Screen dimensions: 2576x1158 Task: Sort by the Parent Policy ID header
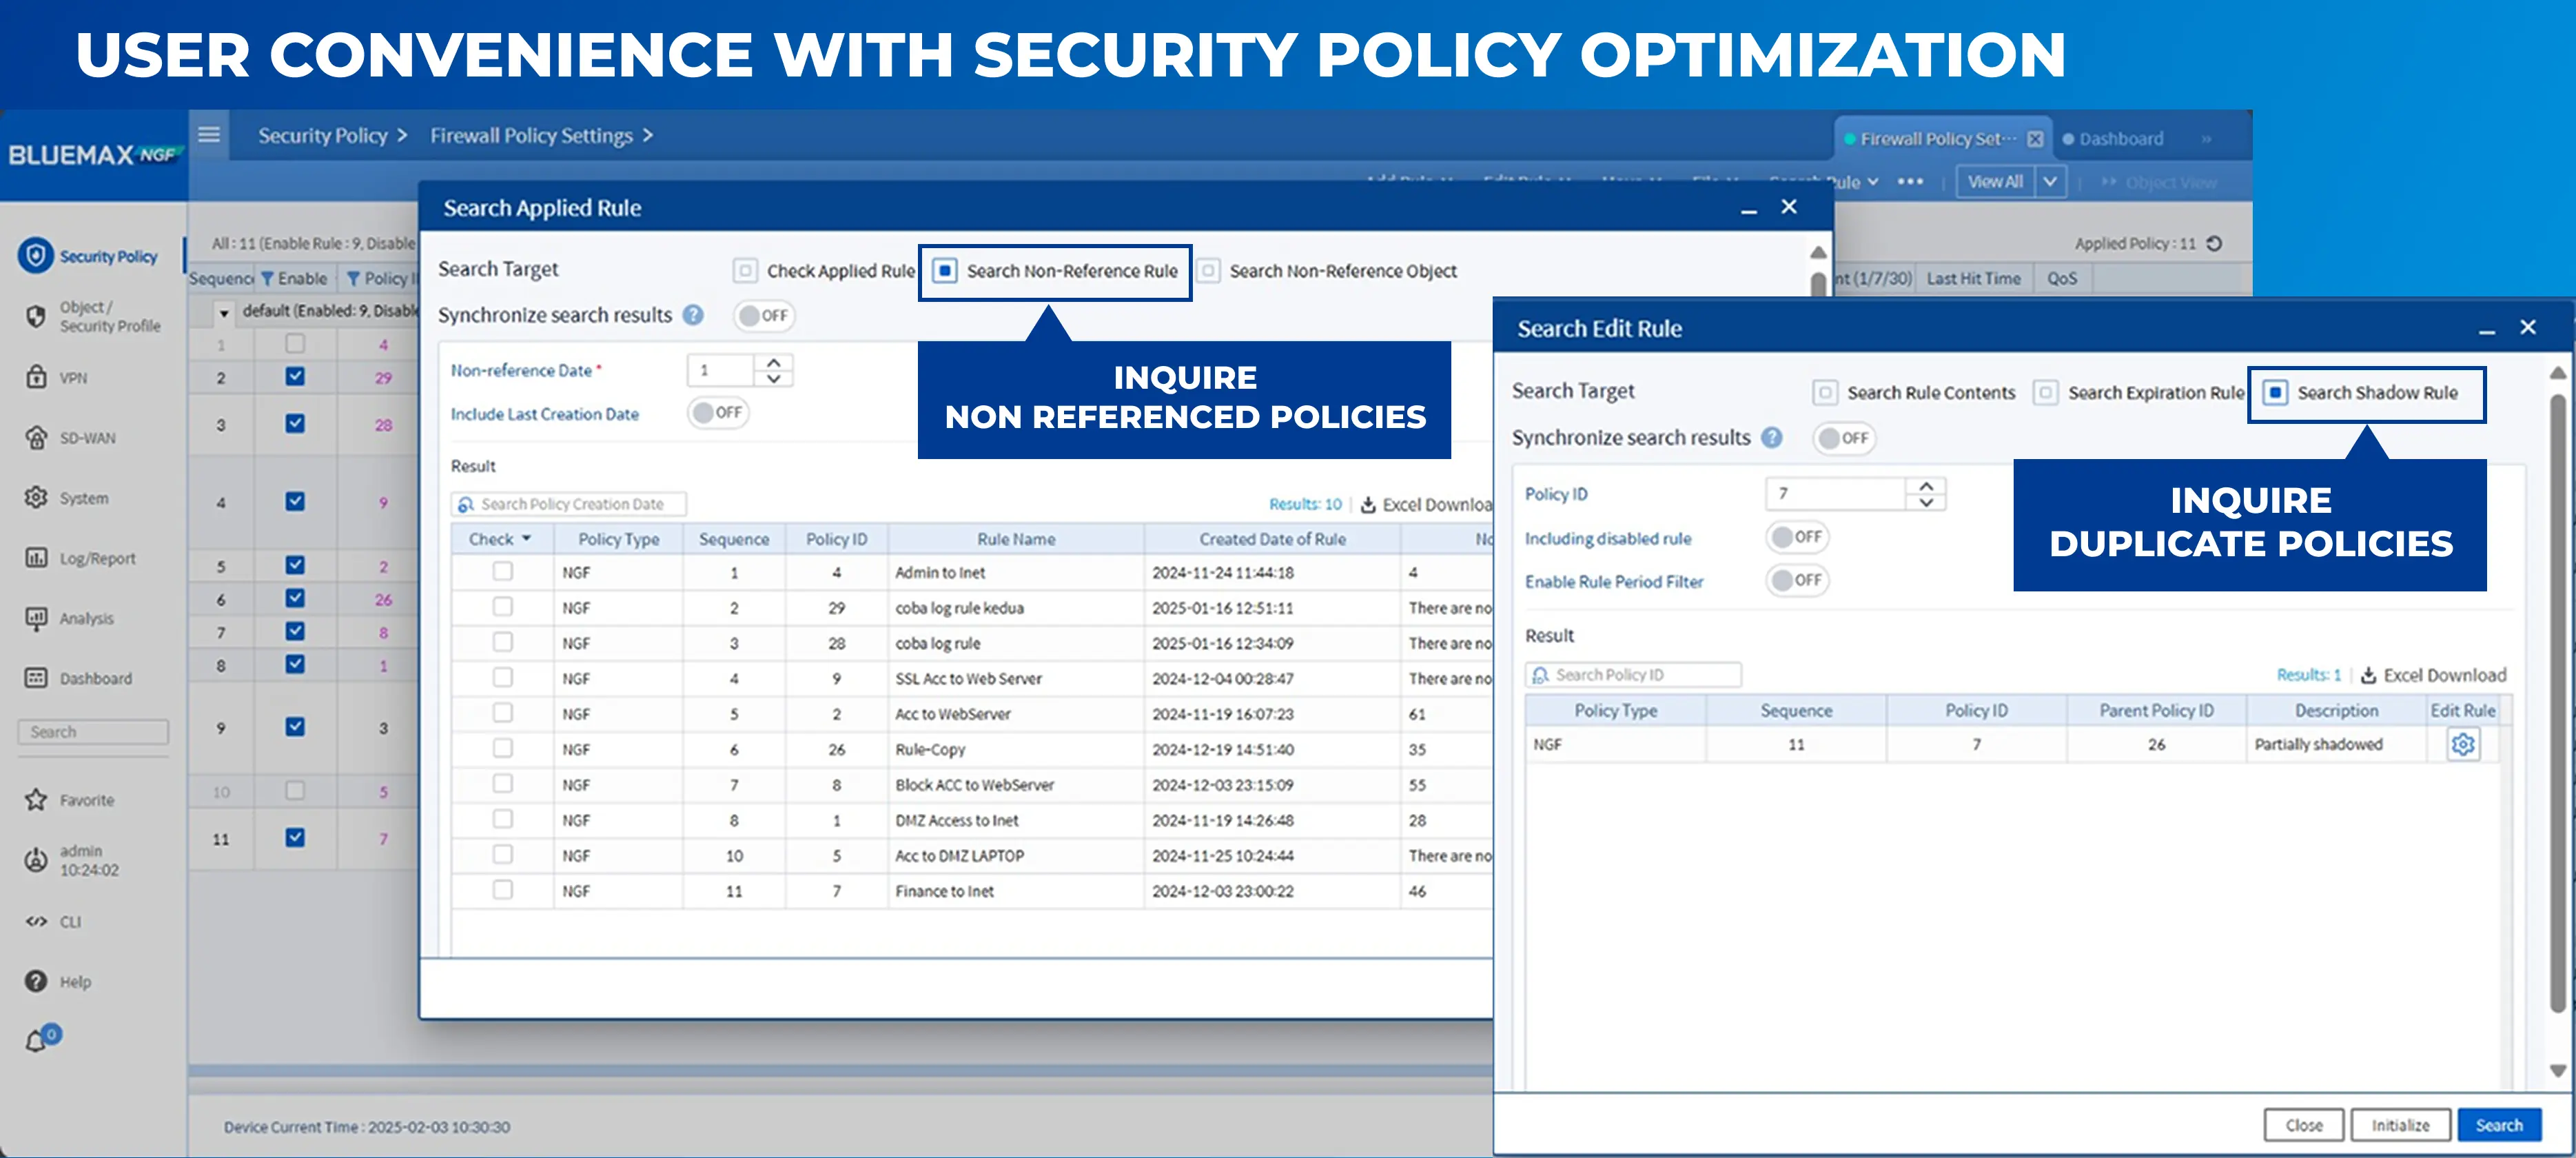click(x=2156, y=710)
